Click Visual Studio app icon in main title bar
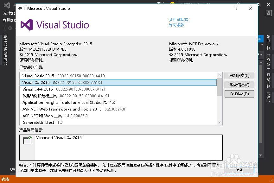The image size is (274, 183). pos(7,5)
